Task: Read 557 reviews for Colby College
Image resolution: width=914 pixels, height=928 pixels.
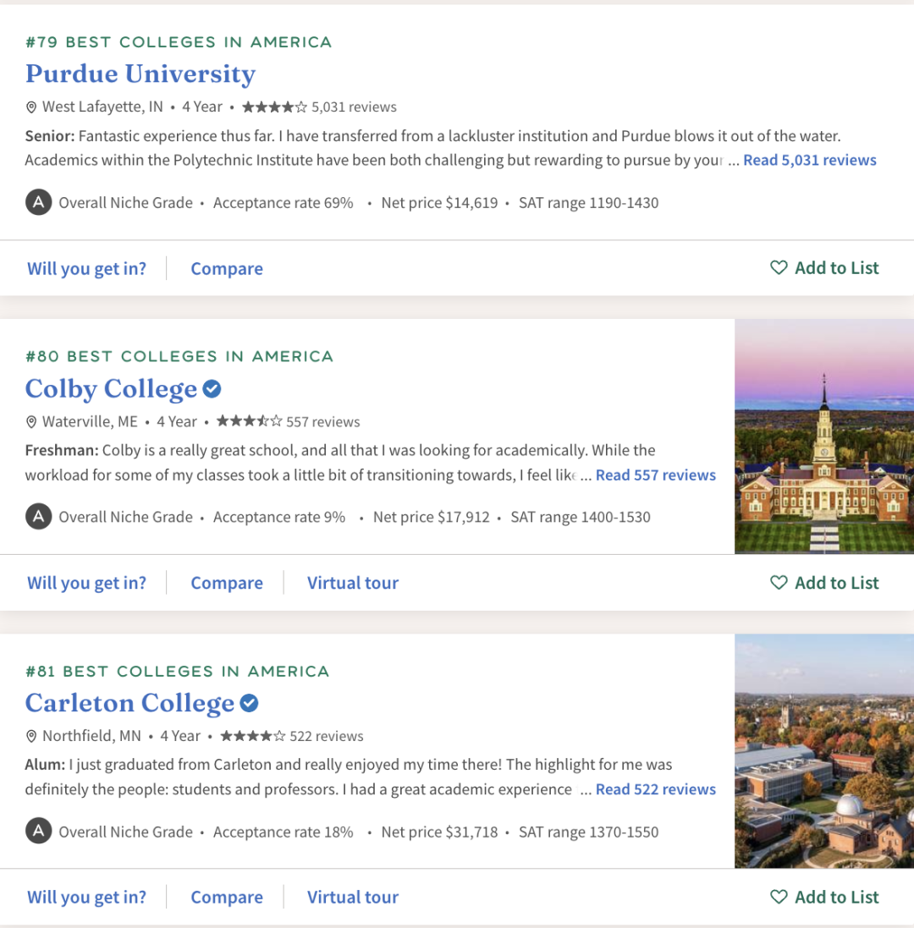Action: coord(655,475)
